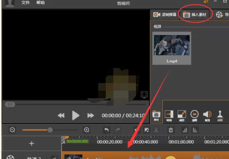The width and height of the screenshot is (229, 159).
Task: Add a new track with plus button
Action: tap(31, 143)
